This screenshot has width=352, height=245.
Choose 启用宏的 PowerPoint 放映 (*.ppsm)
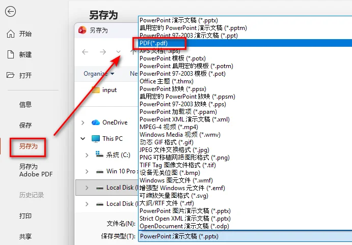(245, 97)
